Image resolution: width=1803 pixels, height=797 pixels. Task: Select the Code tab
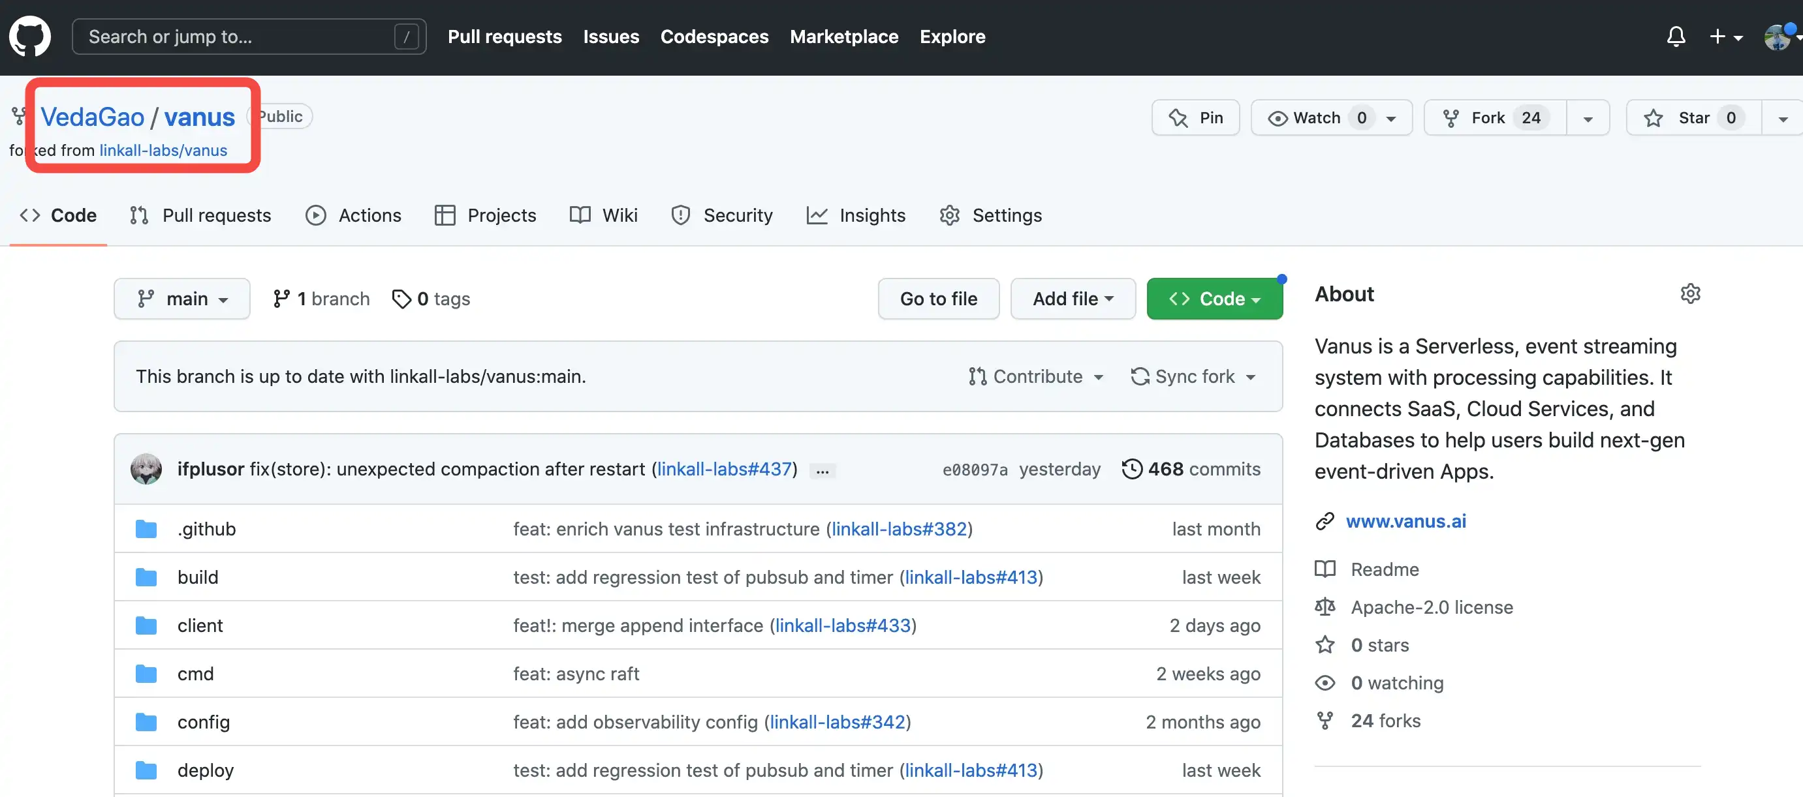(x=58, y=215)
